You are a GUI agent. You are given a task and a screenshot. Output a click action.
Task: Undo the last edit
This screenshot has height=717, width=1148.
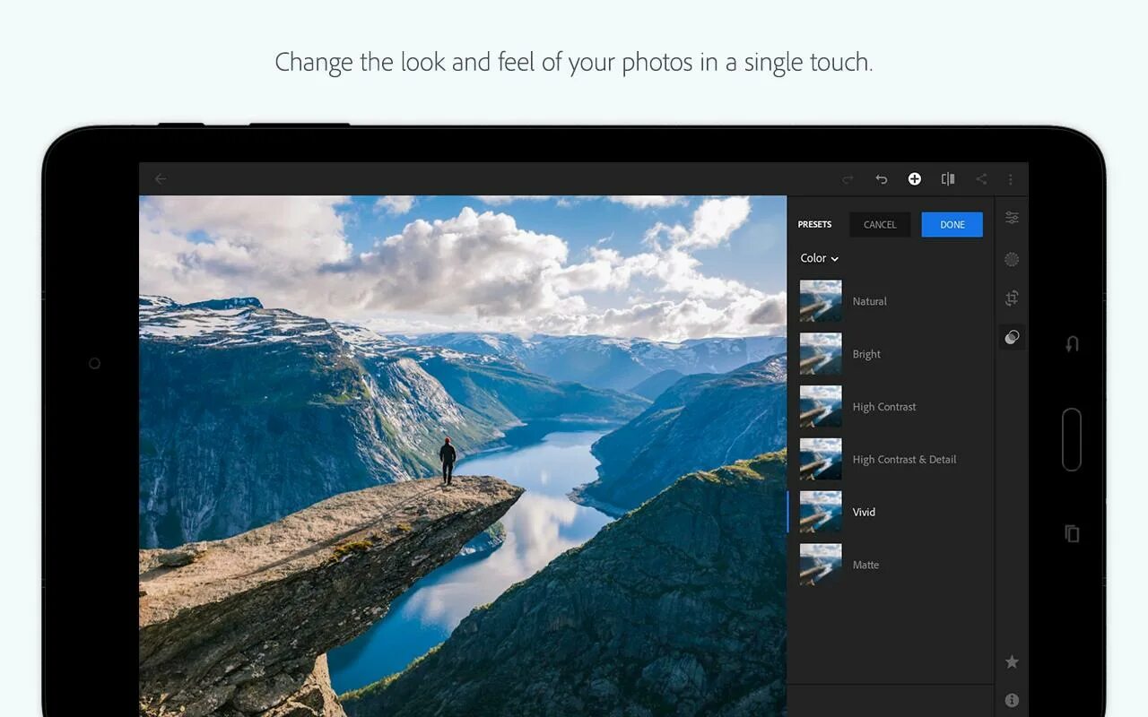tap(881, 179)
